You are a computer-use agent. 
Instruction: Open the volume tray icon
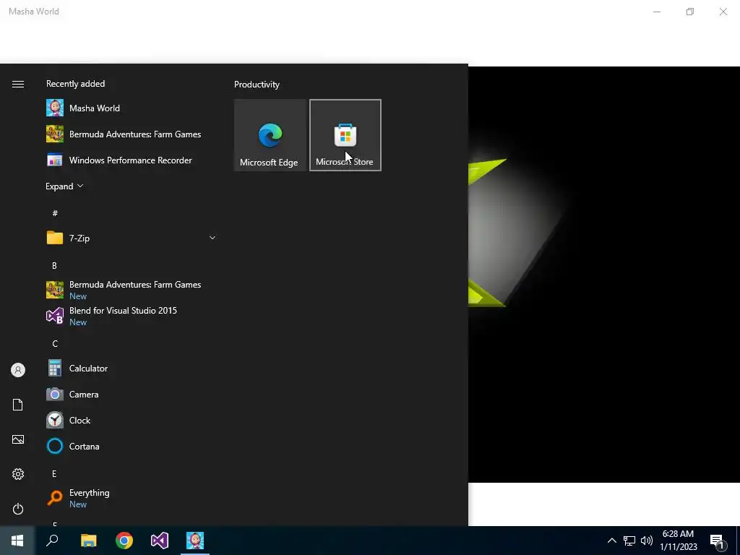[647, 541]
